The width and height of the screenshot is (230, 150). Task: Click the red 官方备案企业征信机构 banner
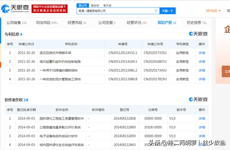50,9
